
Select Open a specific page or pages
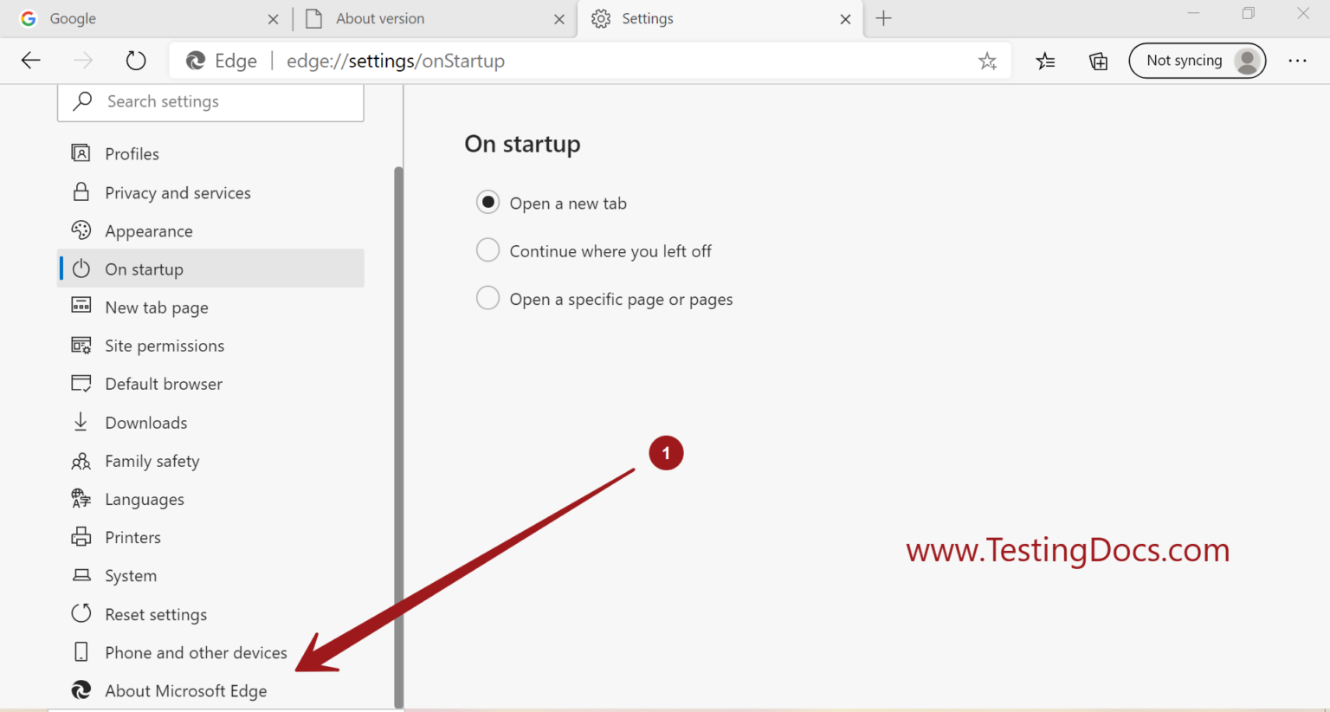[487, 298]
